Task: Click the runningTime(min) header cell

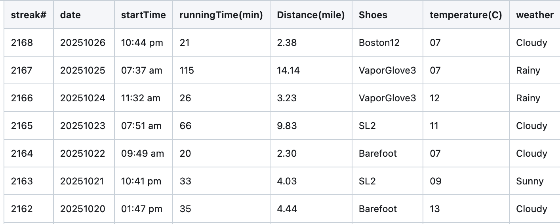Action: (x=221, y=15)
